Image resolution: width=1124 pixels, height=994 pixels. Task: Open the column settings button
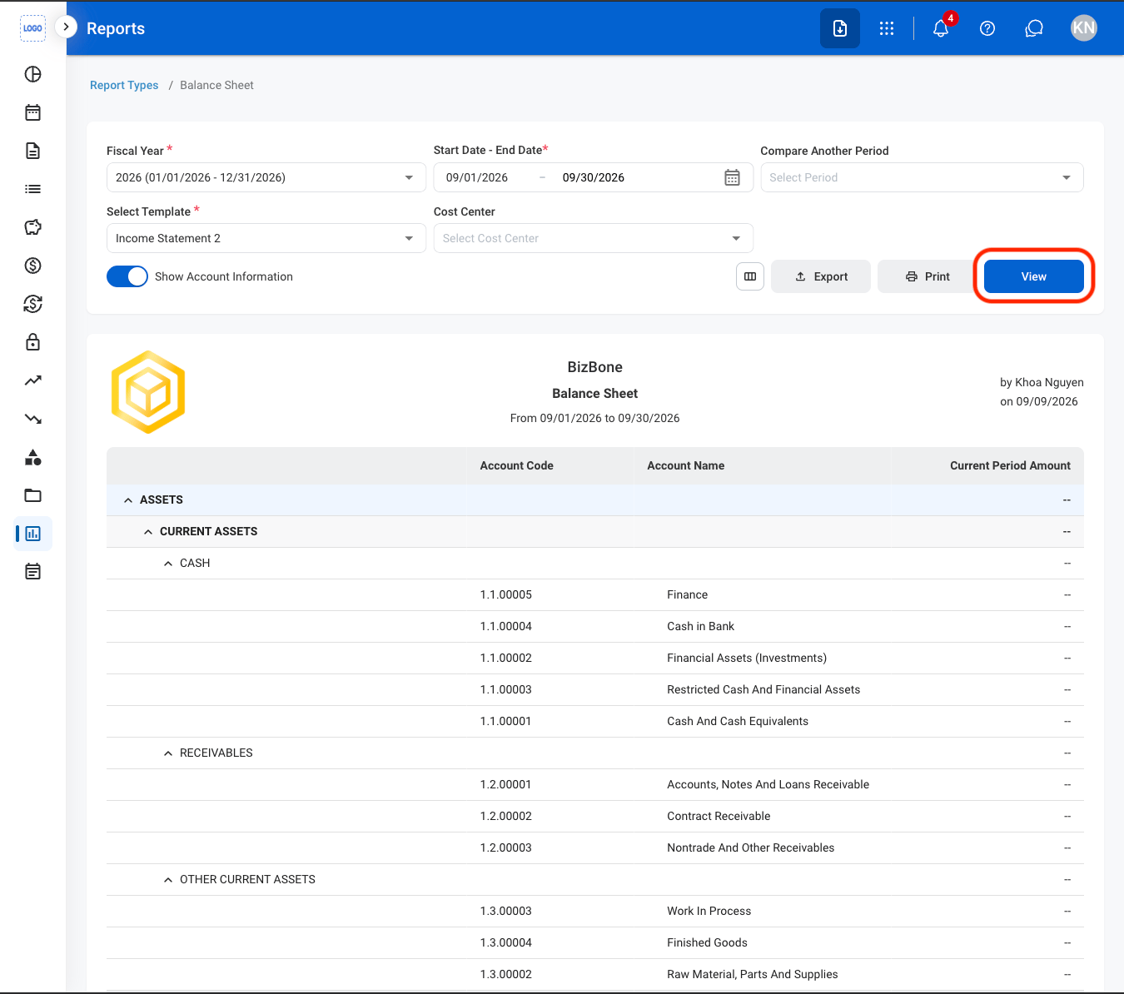pos(750,276)
